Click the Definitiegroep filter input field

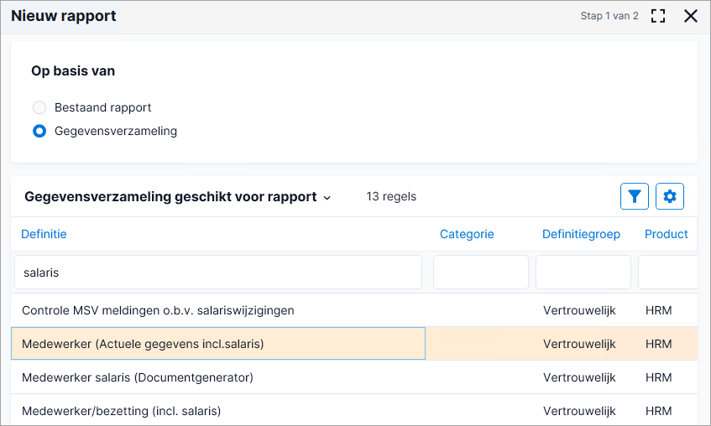coord(583,273)
